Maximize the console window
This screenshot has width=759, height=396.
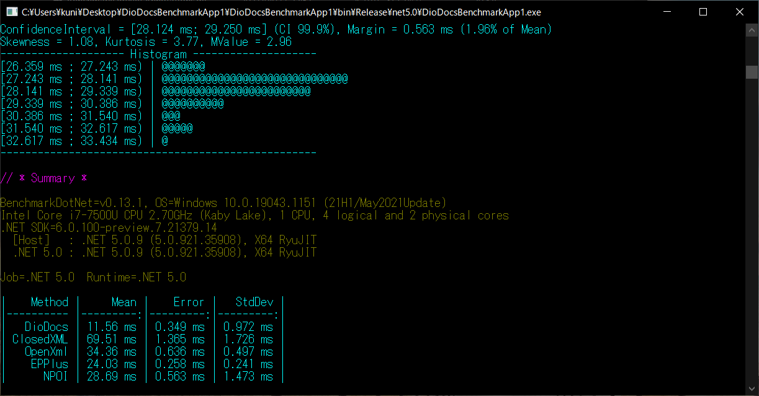point(703,12)
